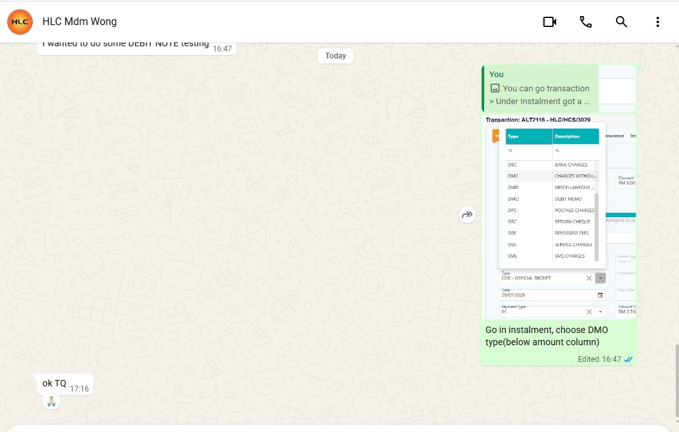Start a voice call from the header
The width and height of the screenshot is (679, 432).
(586, 22)
